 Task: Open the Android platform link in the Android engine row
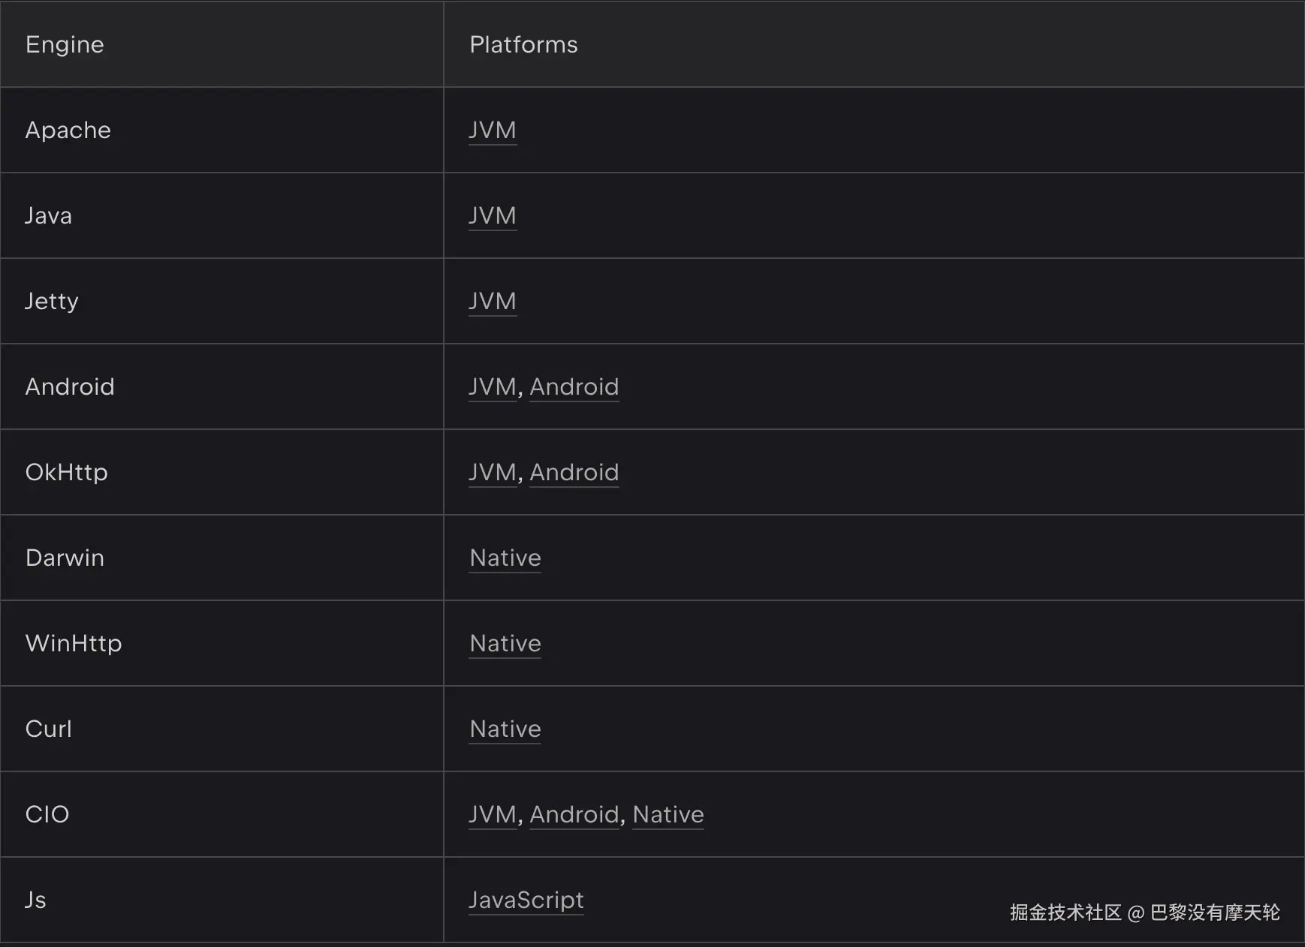pos(574,387)
